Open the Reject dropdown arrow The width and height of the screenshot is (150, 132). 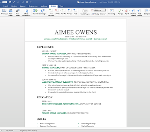click(x=129, y=10)
